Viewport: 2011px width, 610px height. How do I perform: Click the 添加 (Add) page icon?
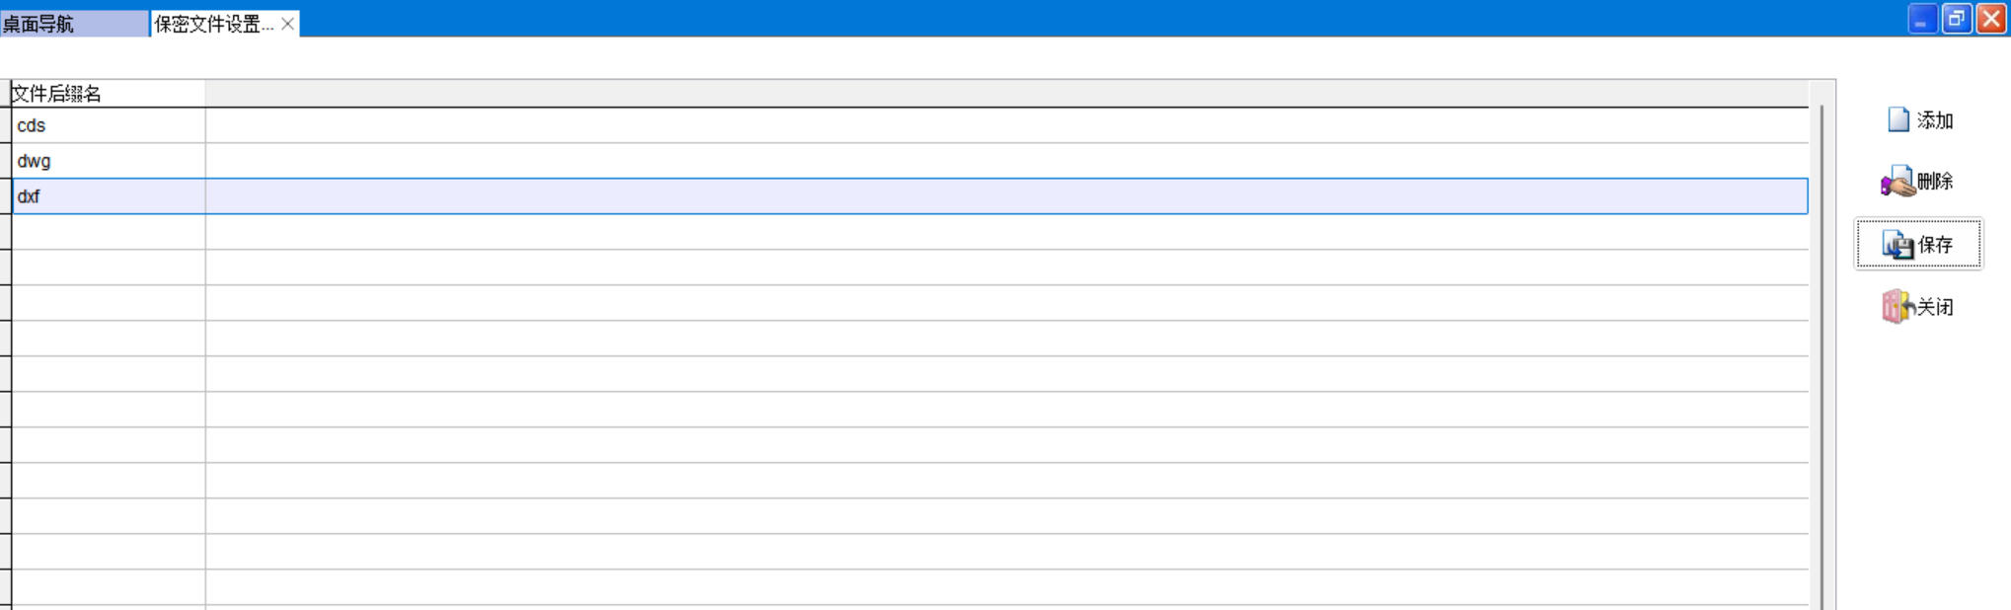coord(1897,120)
